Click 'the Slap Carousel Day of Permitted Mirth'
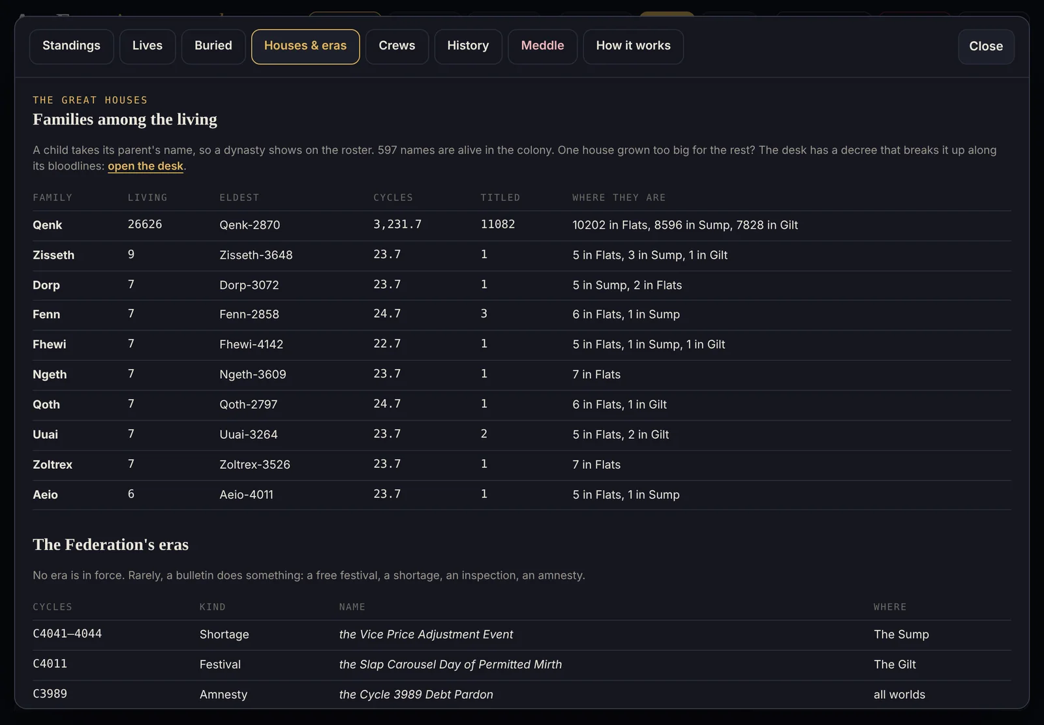The height and width of the screenshot is (725, 1044). (450, 664)
